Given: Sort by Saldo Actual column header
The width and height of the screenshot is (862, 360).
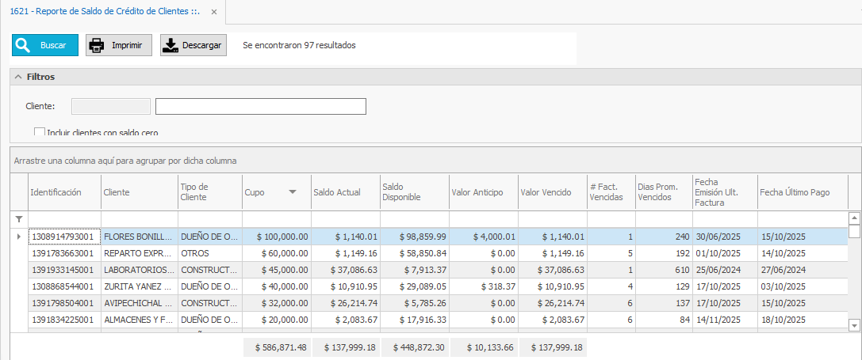Looking at the screenshot, I should tap(337, 192).
